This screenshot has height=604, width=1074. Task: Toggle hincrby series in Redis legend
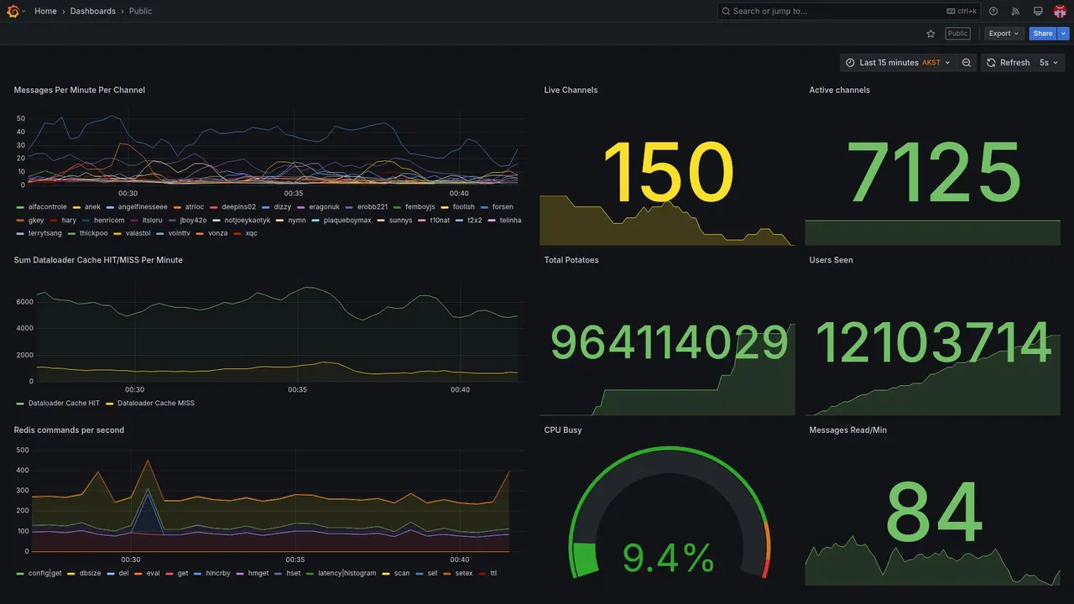[218, 574]
